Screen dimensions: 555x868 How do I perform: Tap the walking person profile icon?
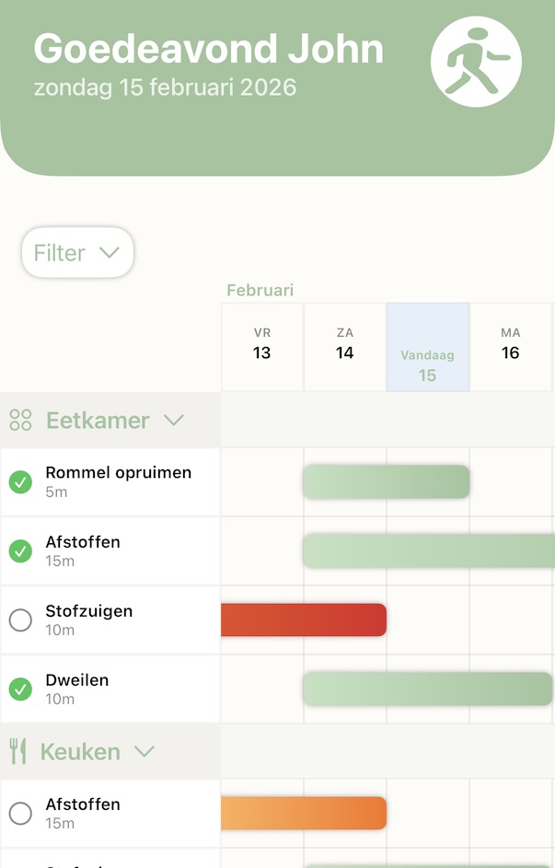(476, 63)
